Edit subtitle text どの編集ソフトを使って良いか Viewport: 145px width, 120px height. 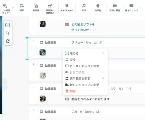point(83,27)
